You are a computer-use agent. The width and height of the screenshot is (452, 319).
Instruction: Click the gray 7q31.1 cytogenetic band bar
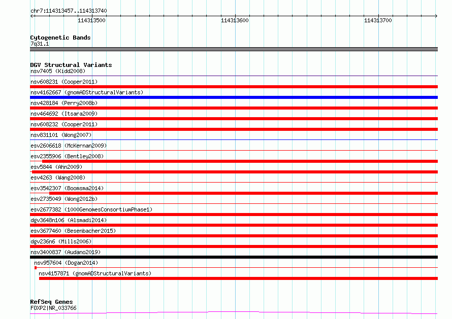pos(234,49)
